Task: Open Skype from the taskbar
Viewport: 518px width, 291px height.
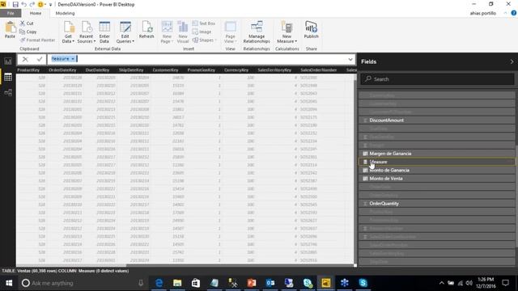Action: click(x=363, y=283)
